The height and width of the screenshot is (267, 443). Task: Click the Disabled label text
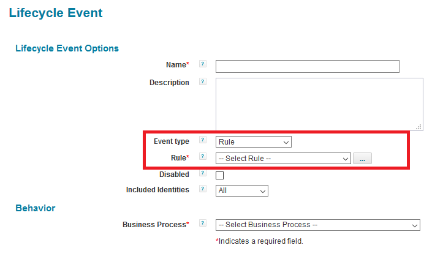[174, 175]
